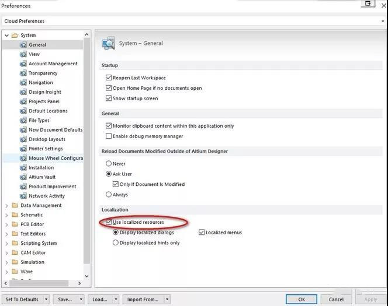The width and height of the screenshot is (388, 306).
Task: Open New Document Defaults icon
Action: [23, 130]
